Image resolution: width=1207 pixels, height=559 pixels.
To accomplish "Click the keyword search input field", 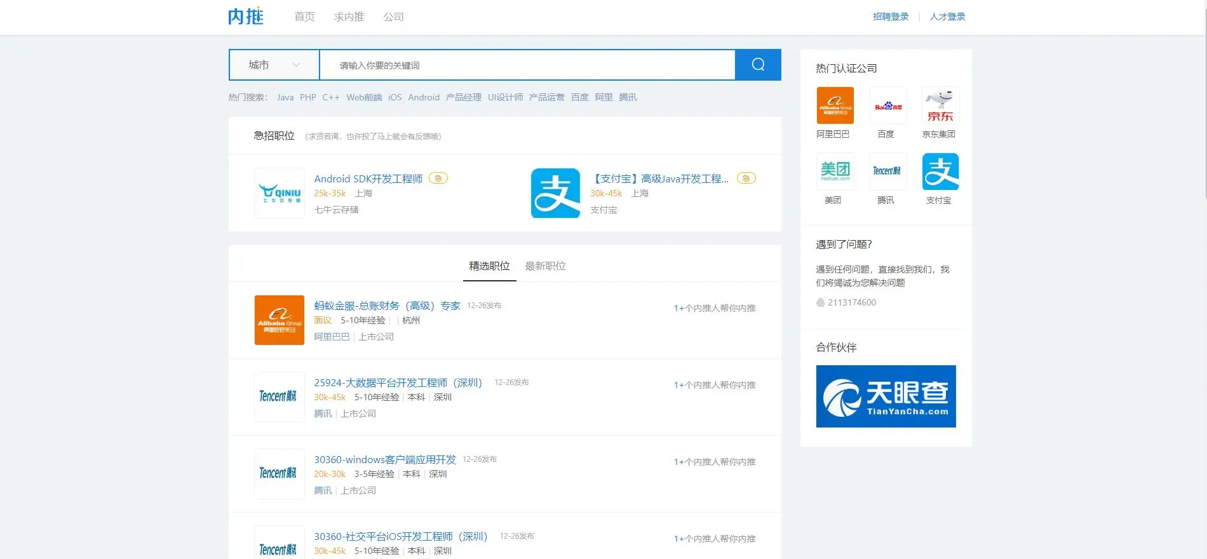I will 527,65.
